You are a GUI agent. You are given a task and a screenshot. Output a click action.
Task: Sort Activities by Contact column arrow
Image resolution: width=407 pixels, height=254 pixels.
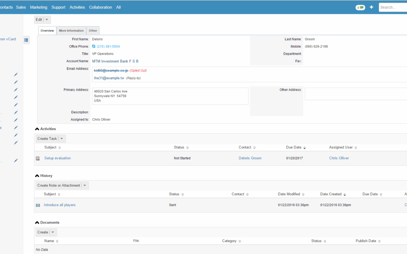point(254,148)
